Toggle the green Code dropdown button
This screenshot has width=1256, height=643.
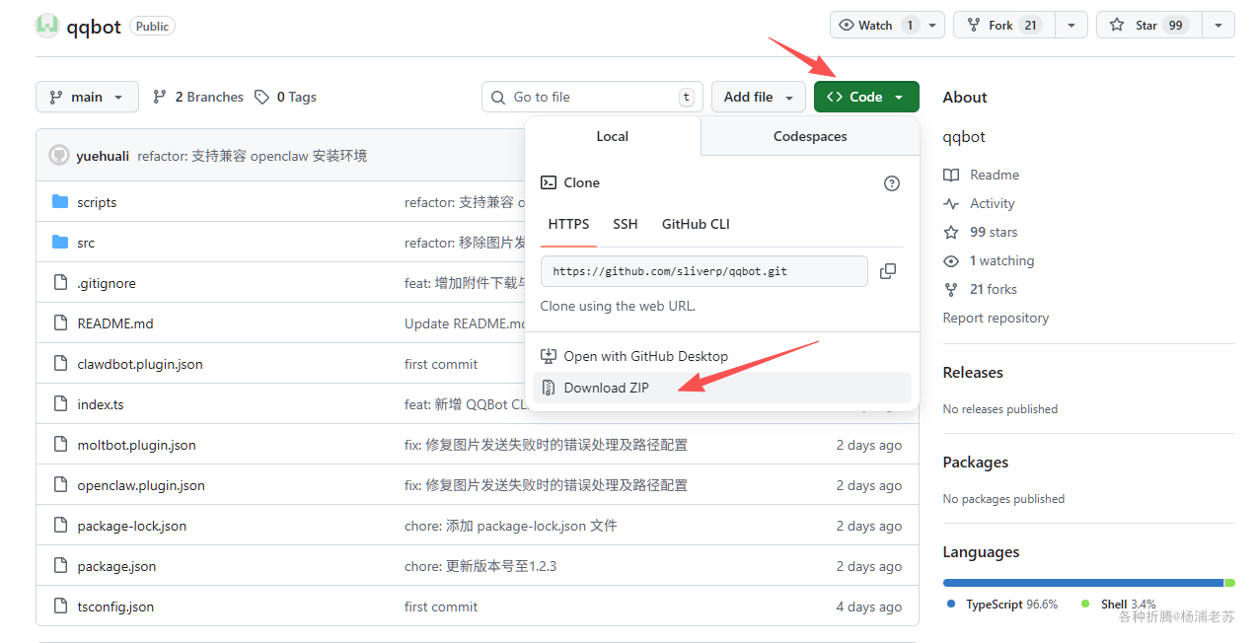pyautogui.click(x=866, y=97)
